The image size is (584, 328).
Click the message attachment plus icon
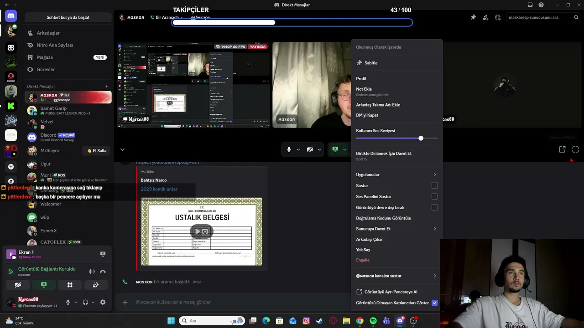coord(125,302)
